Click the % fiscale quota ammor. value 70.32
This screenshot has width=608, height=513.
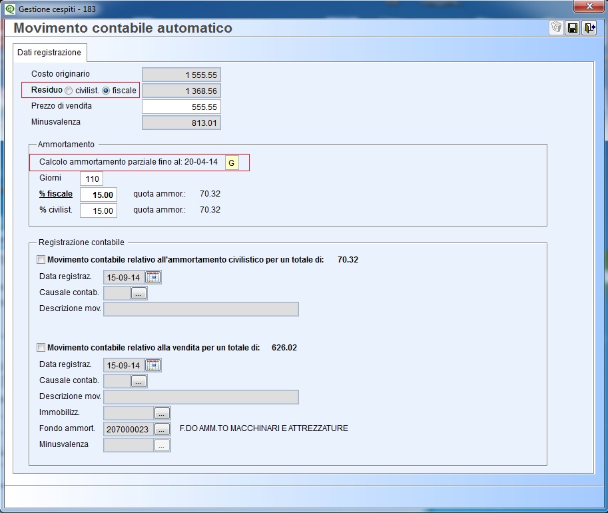pos(210,193)
